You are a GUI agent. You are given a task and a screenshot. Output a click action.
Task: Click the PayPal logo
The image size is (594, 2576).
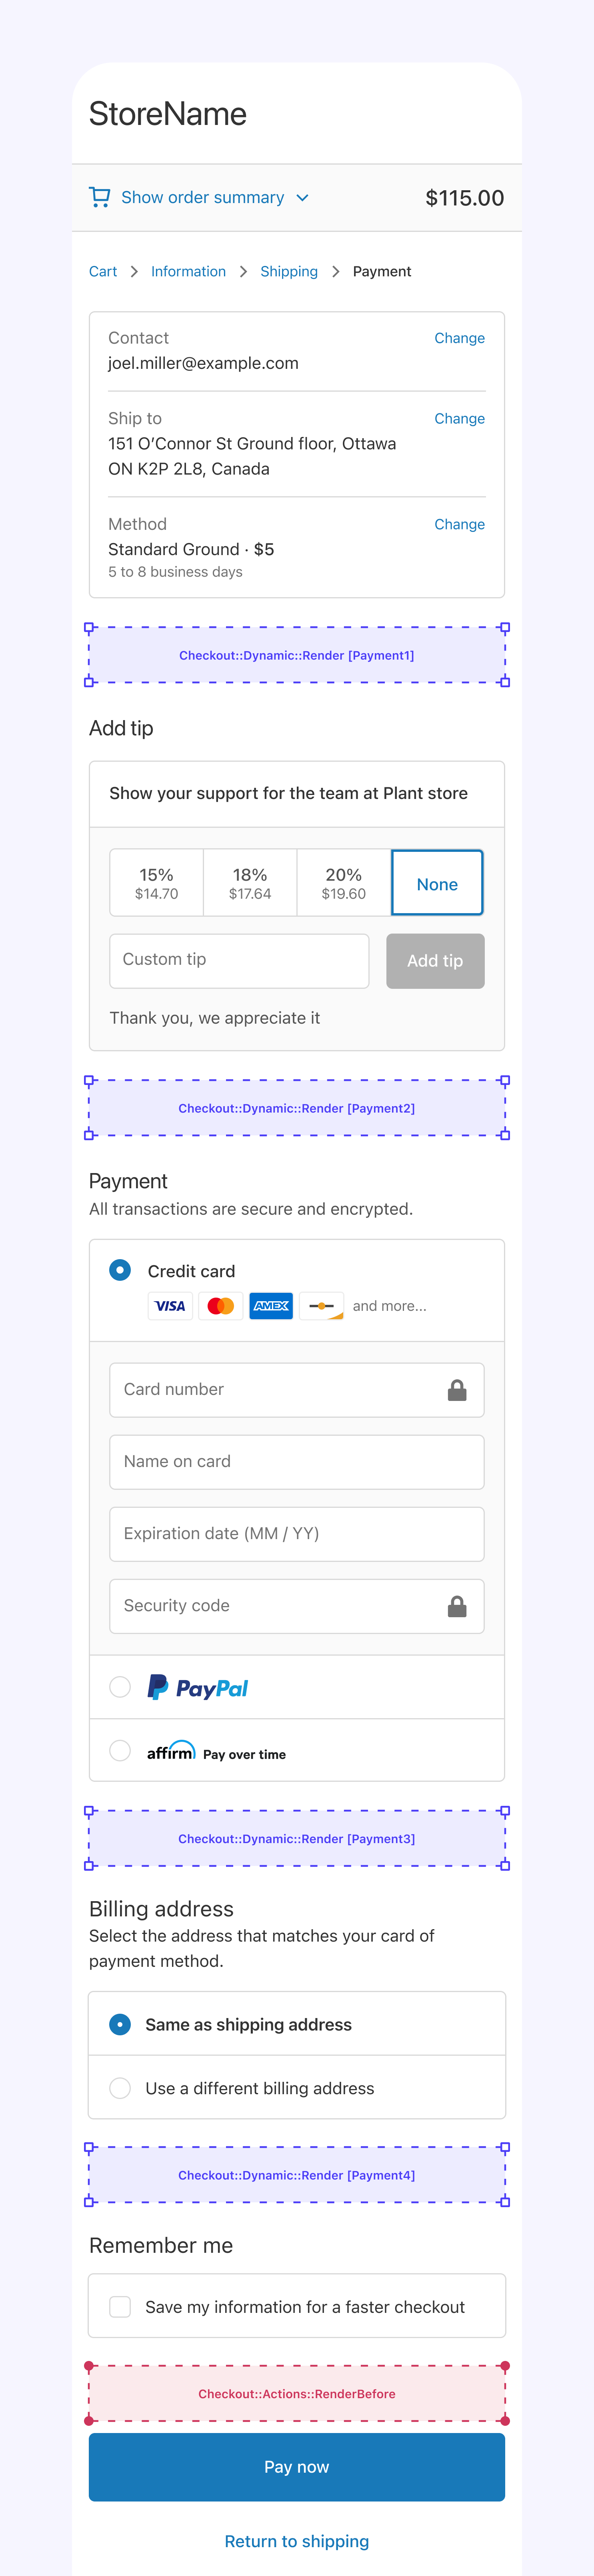[198, 1688]
